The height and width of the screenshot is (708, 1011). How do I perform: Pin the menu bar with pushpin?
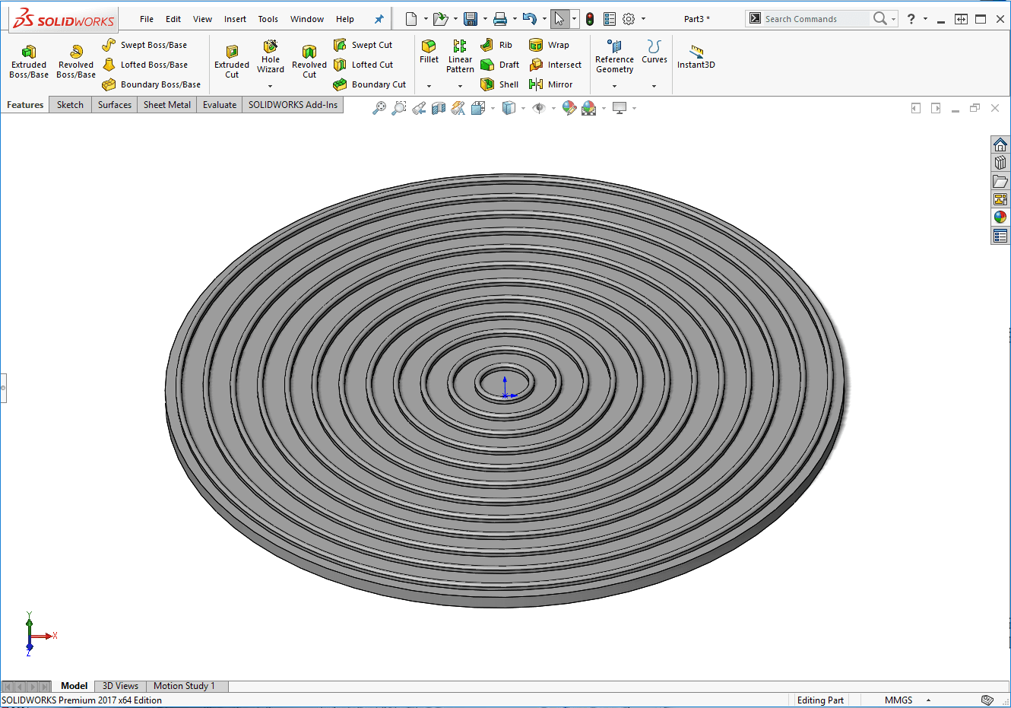coord(379,19)
